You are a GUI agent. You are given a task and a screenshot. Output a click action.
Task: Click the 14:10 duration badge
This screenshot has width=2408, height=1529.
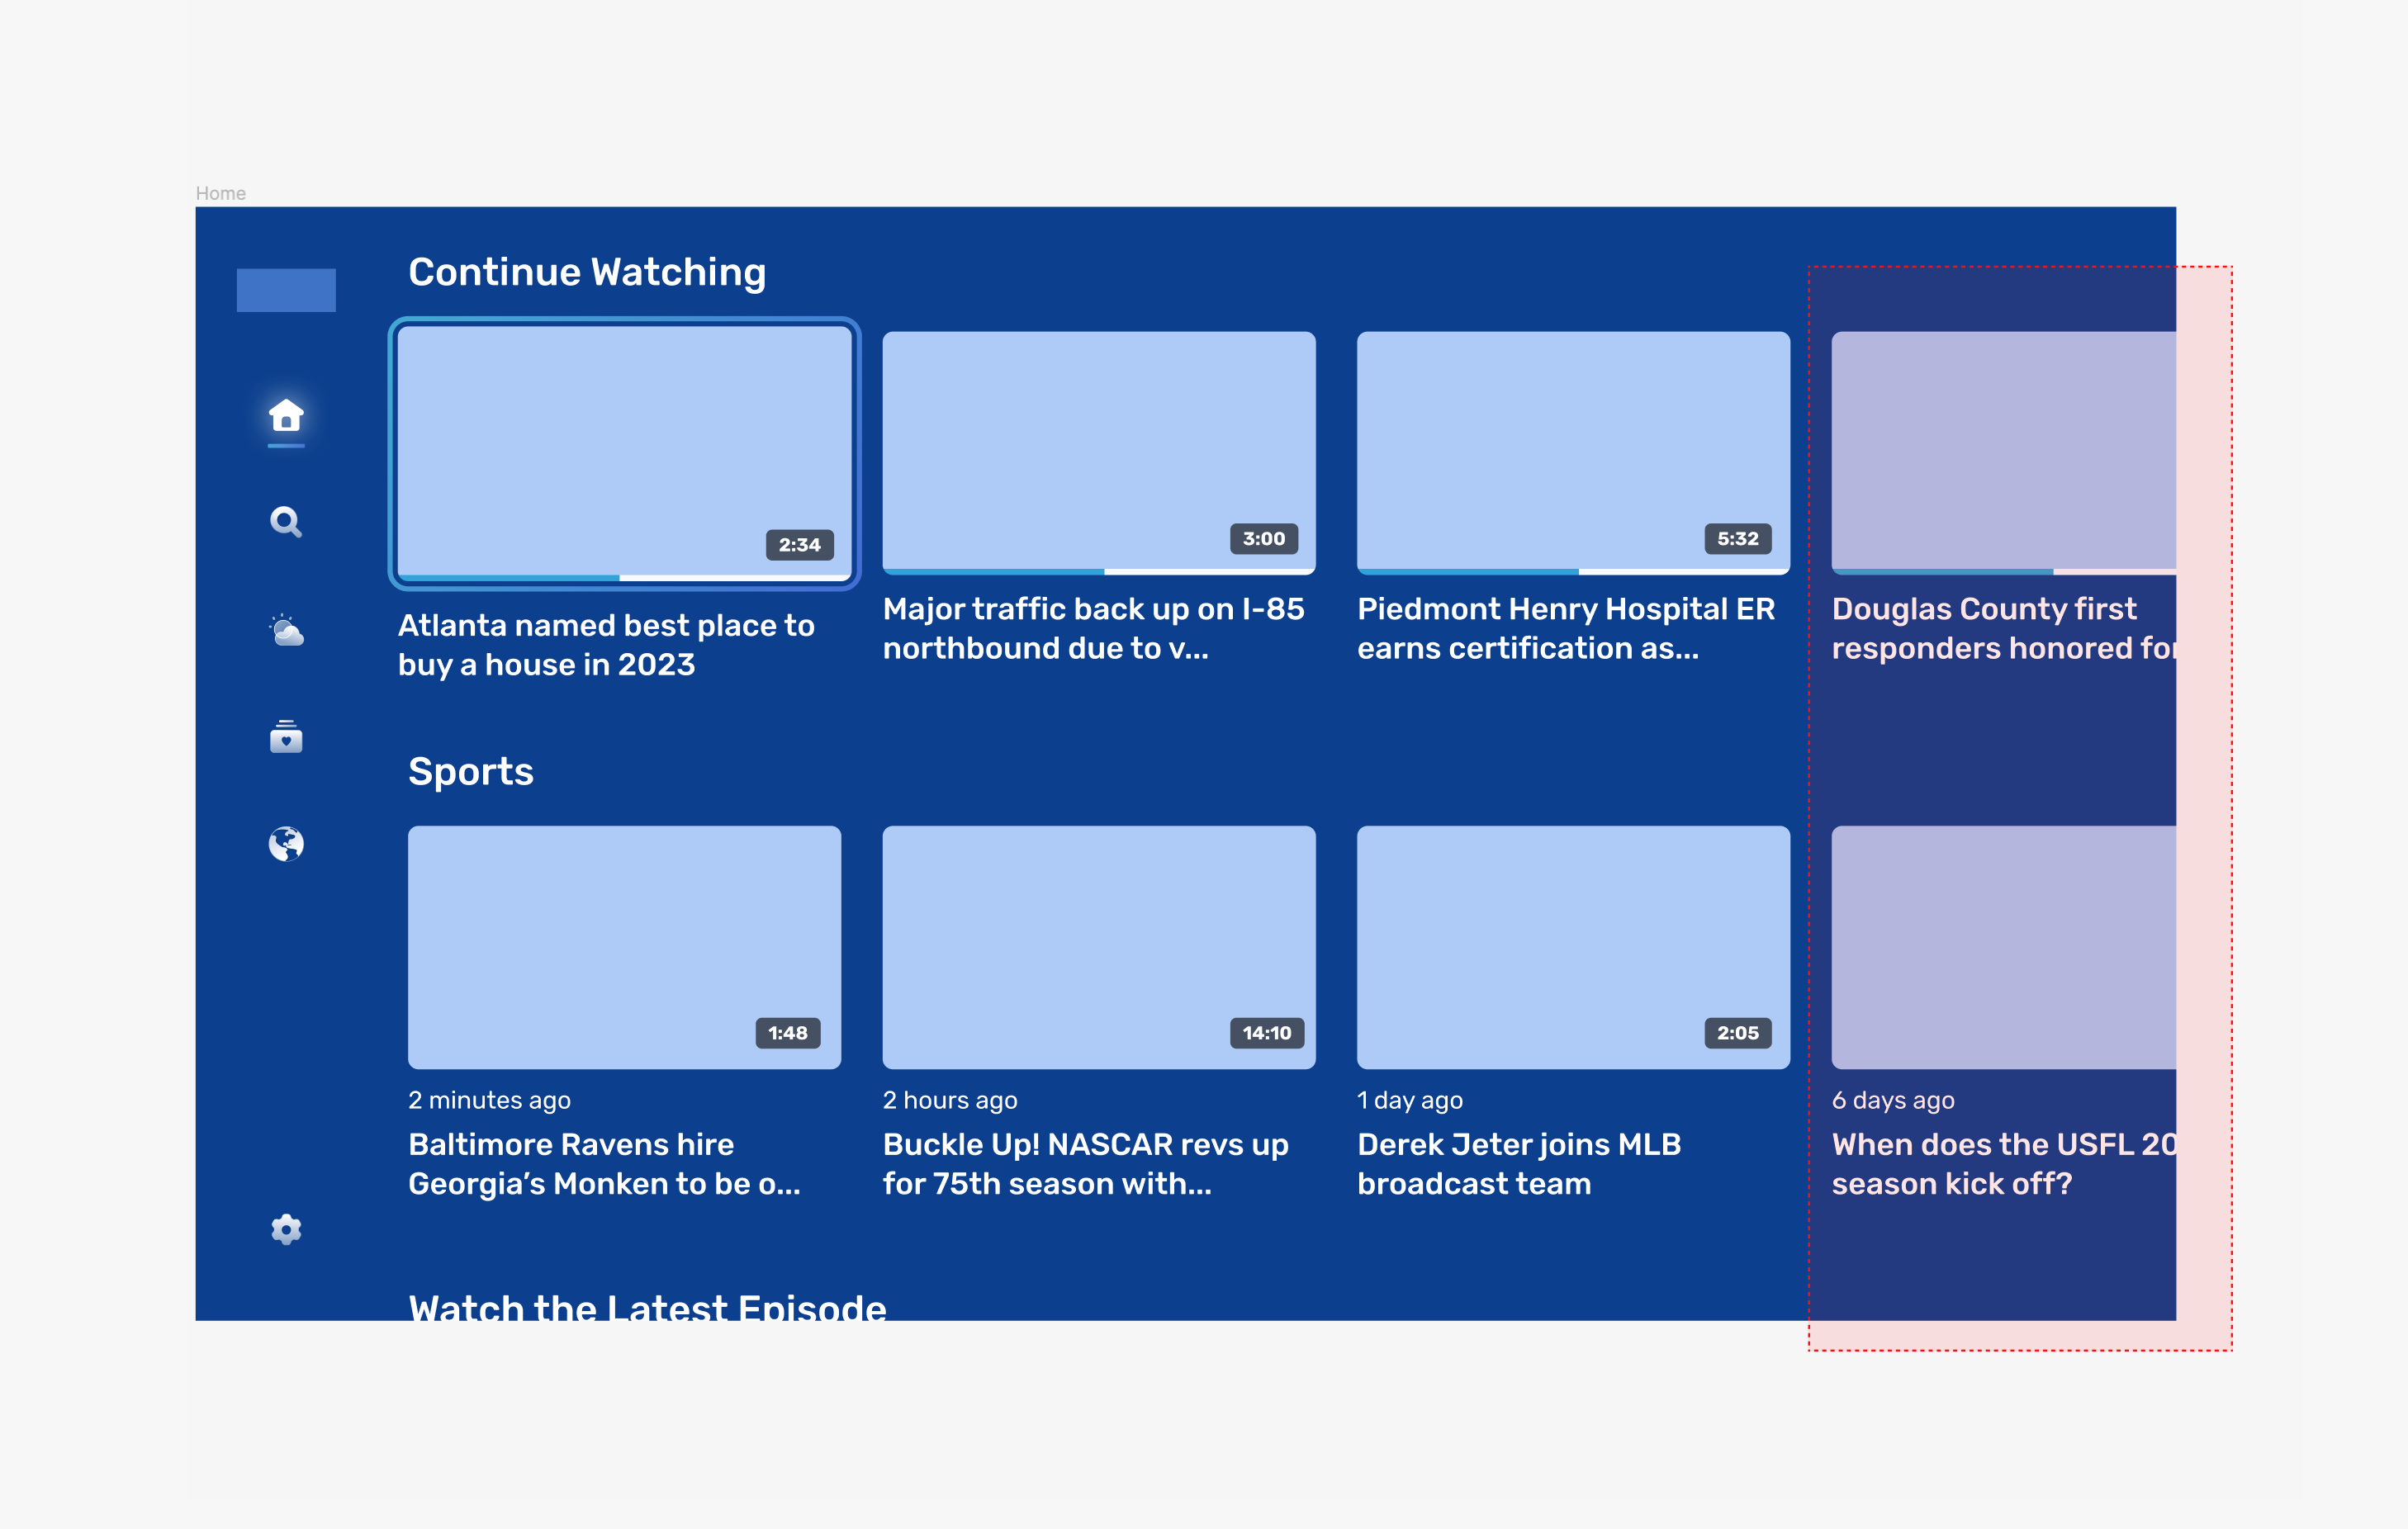[x=1267, y=1033]
